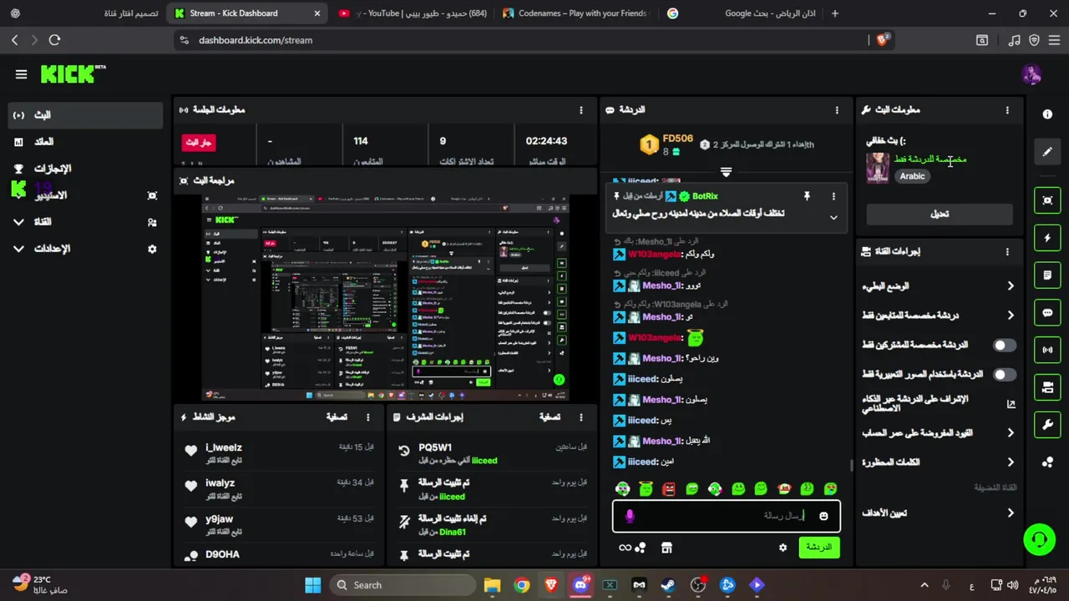Click the info icon in right rail
1069x601 pixels.
(x=1047, y=114)
